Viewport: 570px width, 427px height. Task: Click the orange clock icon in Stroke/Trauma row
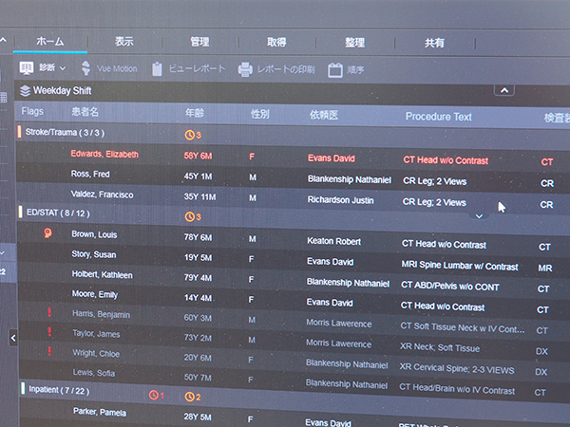189,135
